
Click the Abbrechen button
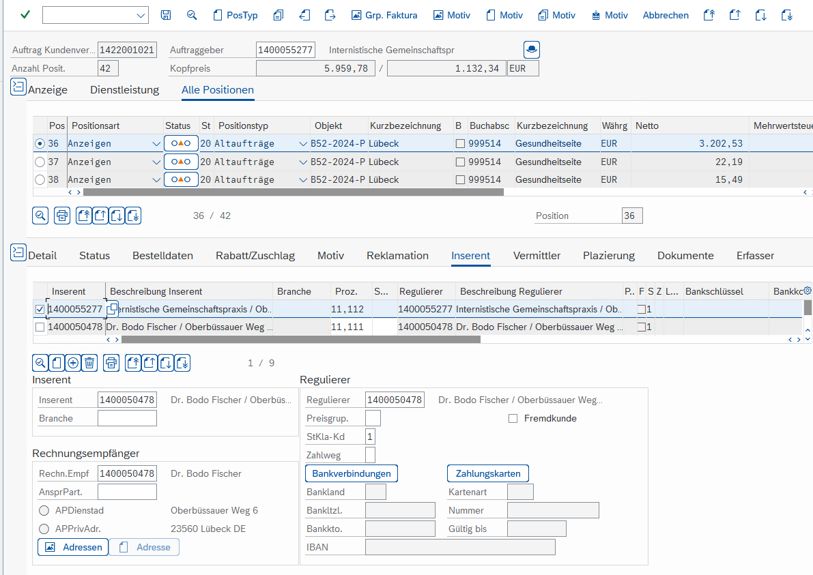coord(666,15)
